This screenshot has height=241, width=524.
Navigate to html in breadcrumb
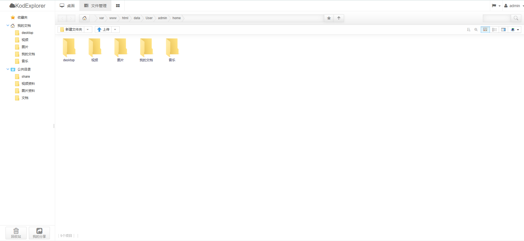pos(125,18)
